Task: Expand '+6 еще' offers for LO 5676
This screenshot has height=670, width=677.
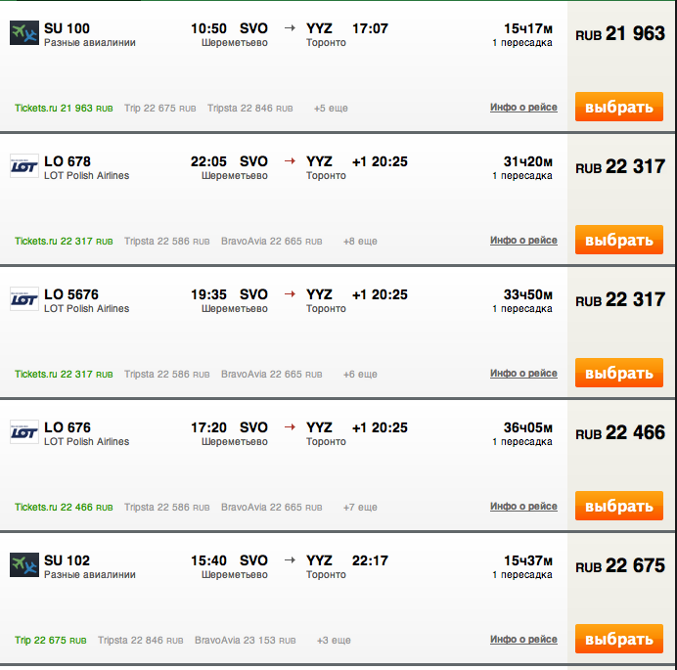Action: tap(360, 374)
